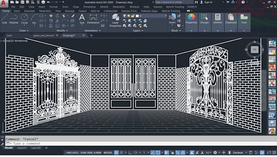277x157 pixels.
Task: Click the search keyword input field
Action: point(174,2)
